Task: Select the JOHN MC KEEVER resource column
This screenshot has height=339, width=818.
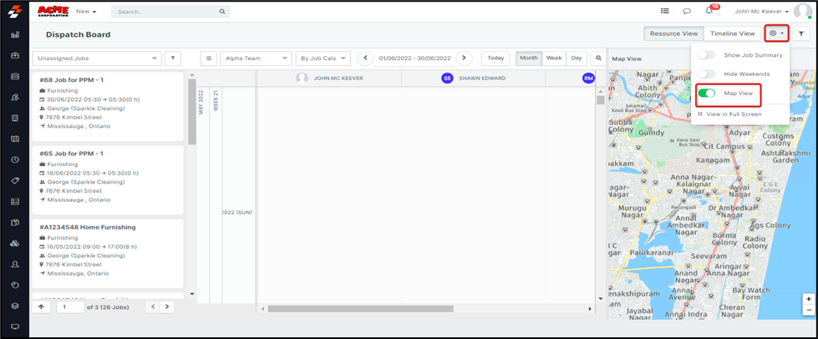Action: [329, 78]
